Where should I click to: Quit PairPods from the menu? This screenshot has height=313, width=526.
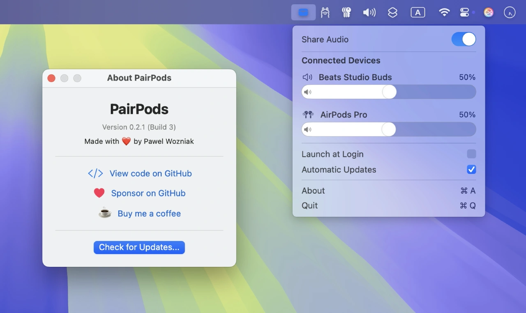pos(309,205)
